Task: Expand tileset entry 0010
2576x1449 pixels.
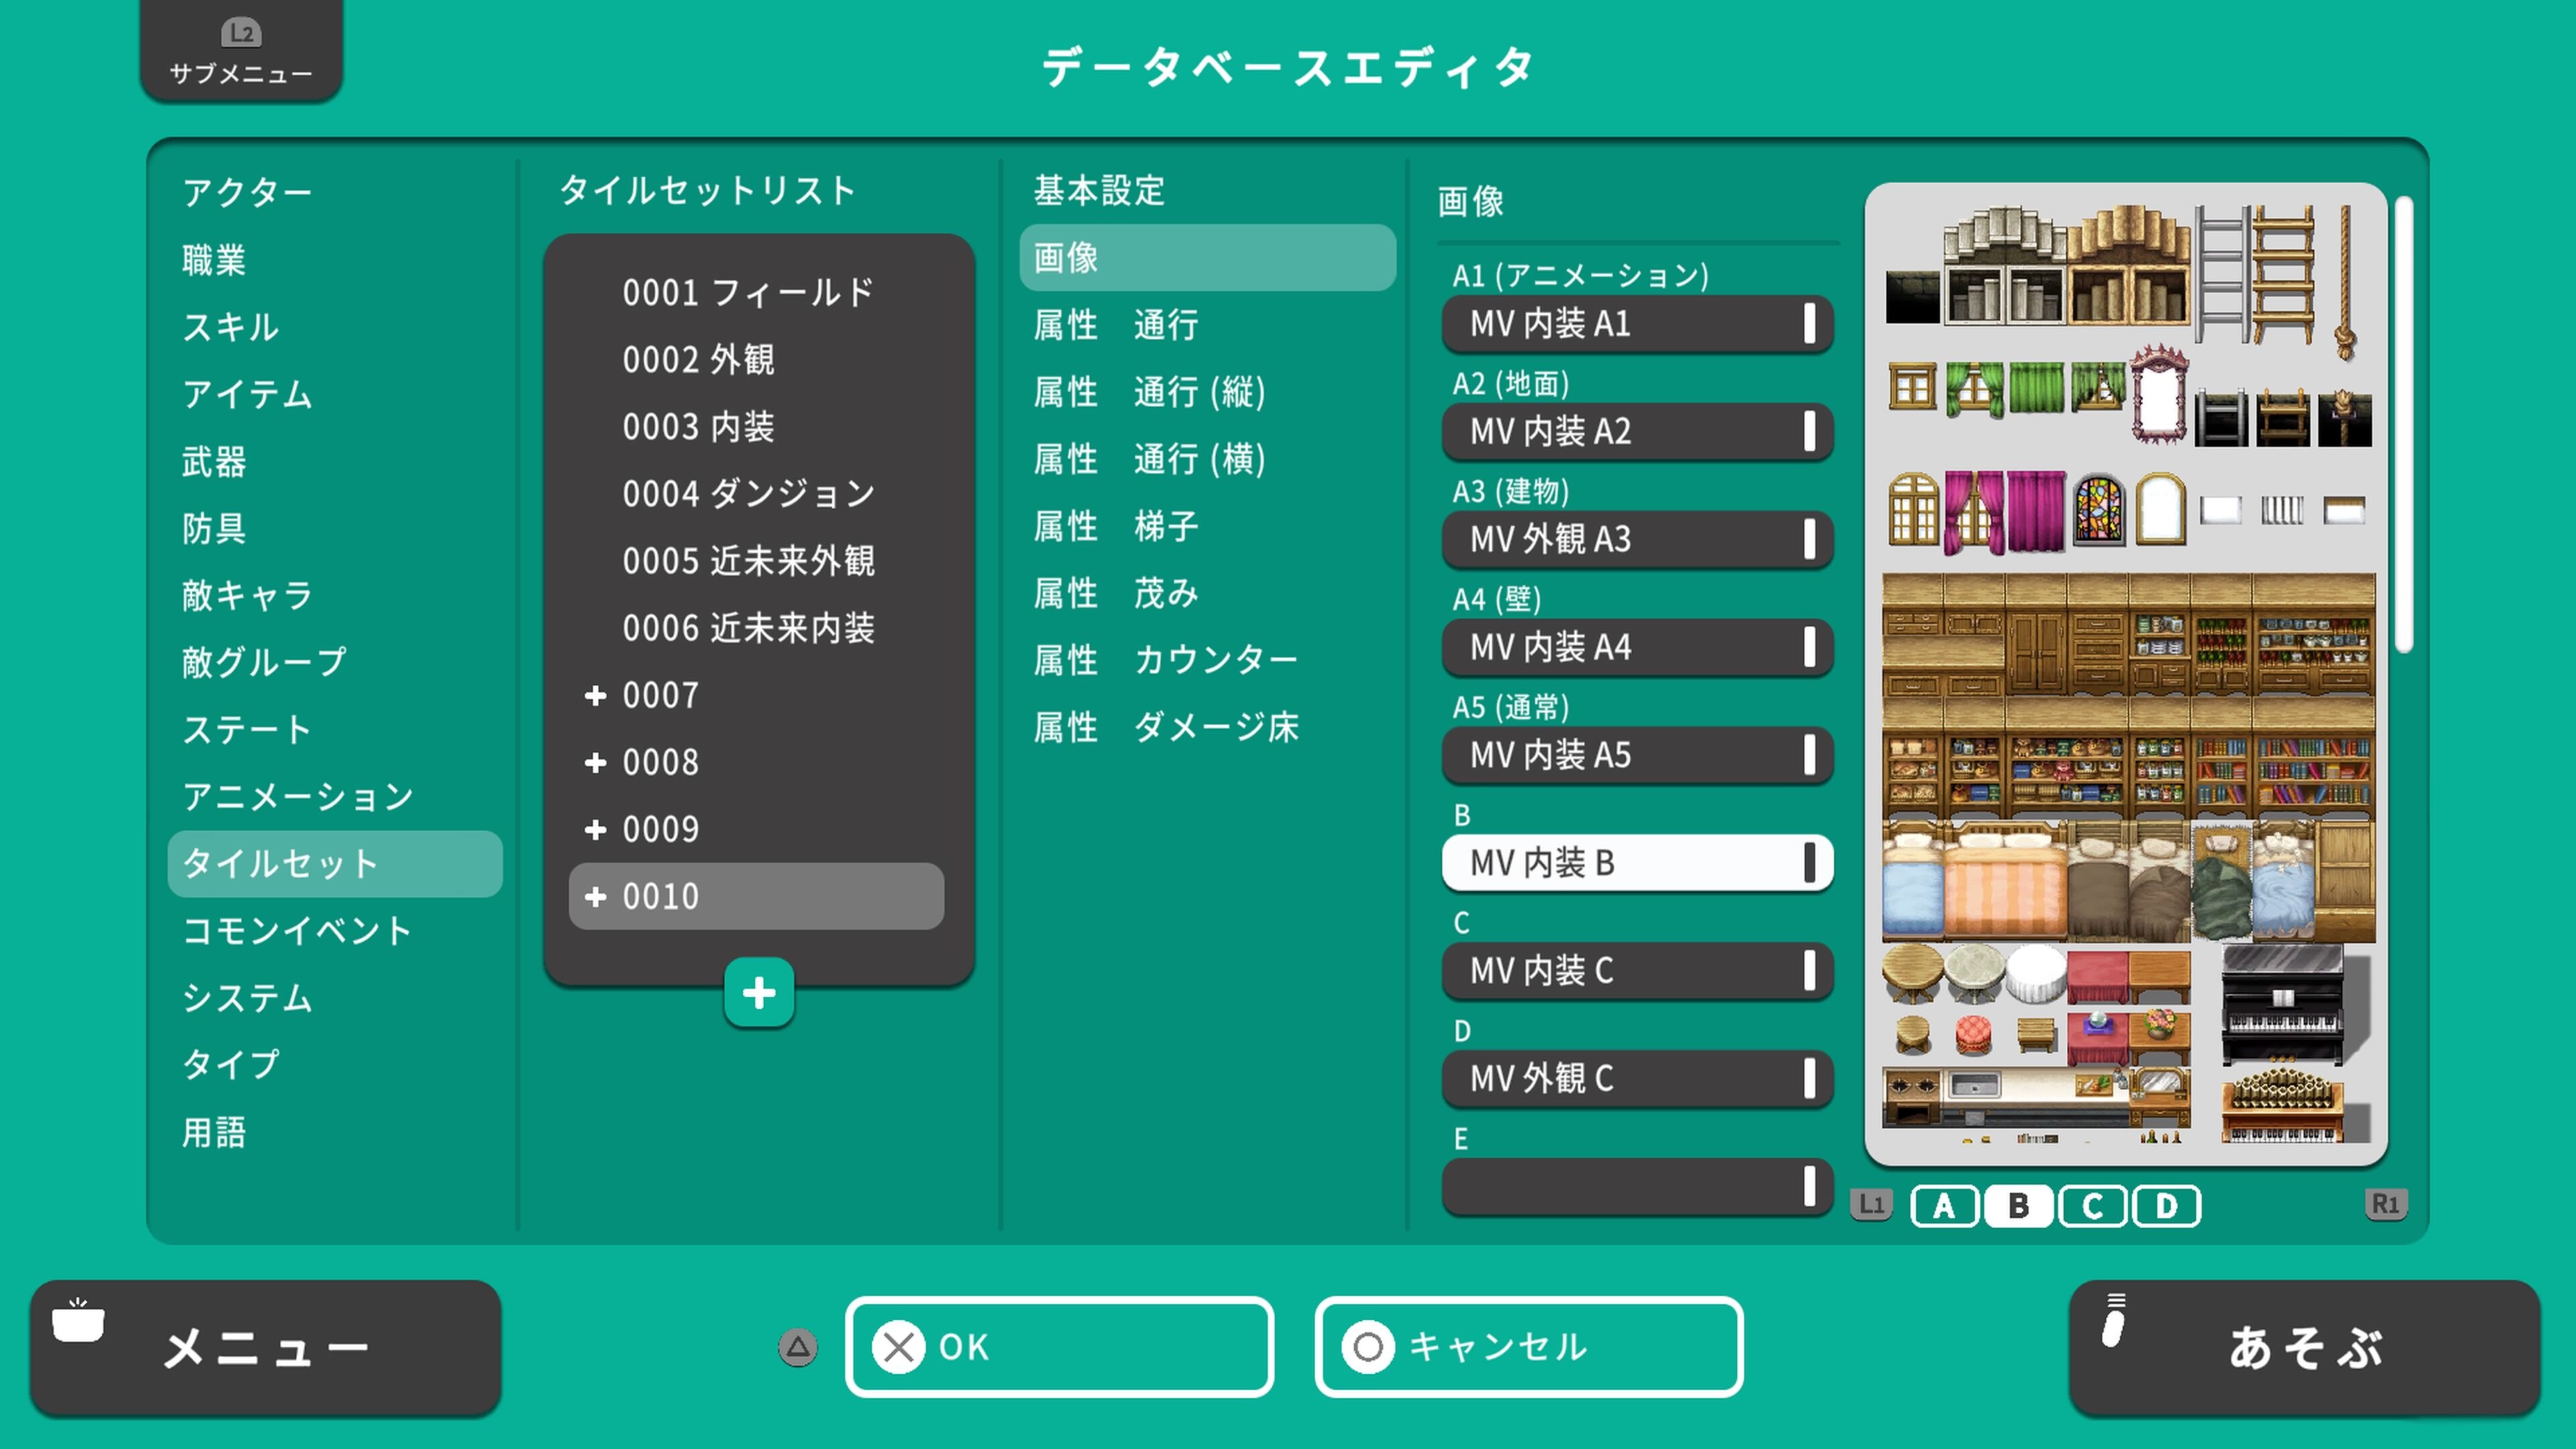Action: (597, 897)
